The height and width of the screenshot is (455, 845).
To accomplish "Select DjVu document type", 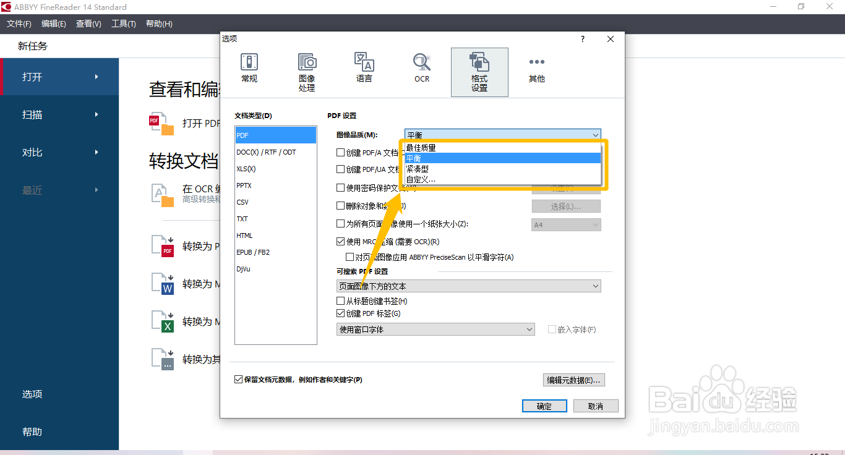I will [276, 269].
